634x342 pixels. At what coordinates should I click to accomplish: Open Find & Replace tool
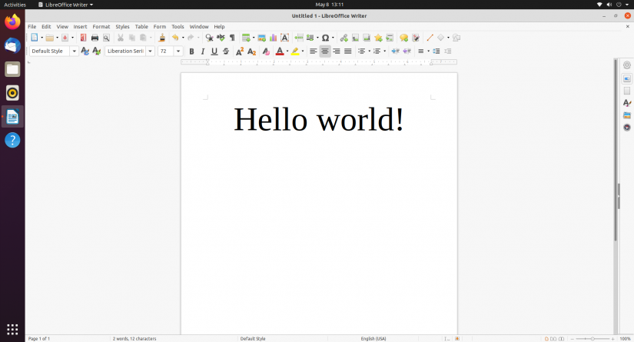click(x=209, y=38)
